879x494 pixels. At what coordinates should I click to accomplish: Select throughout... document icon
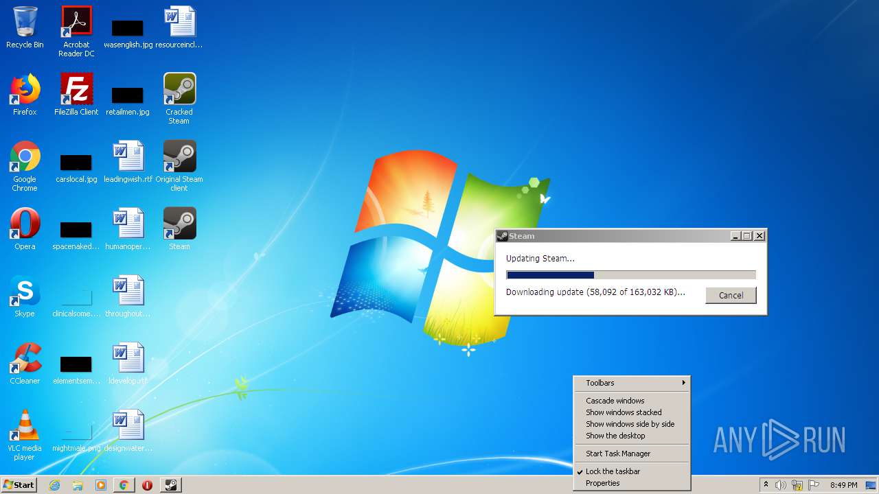(128, 296)
